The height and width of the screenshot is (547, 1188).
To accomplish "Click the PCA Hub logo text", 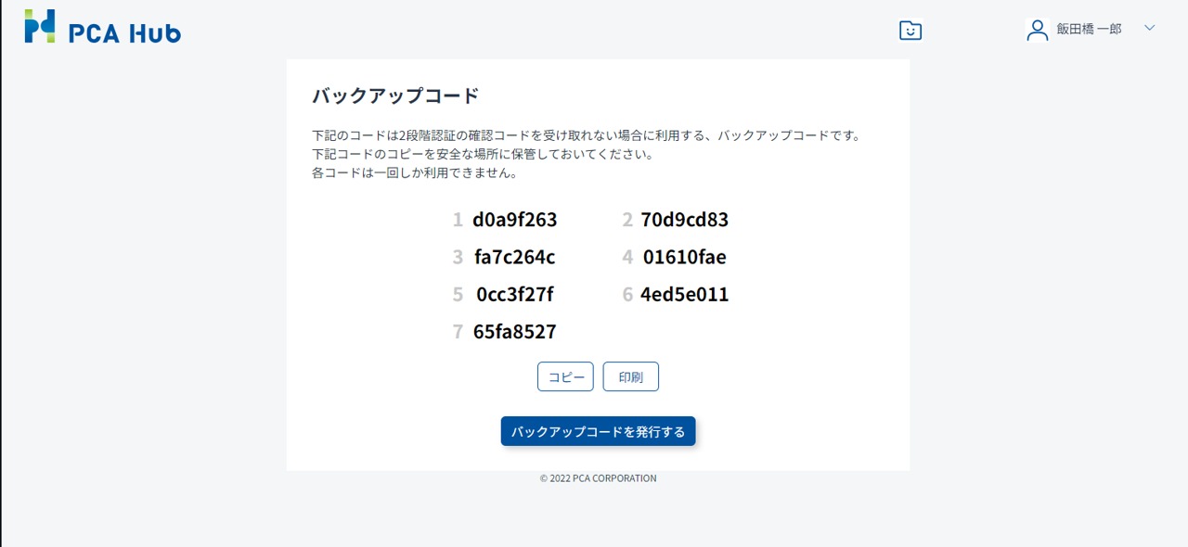I will click(x=124, y=33).
